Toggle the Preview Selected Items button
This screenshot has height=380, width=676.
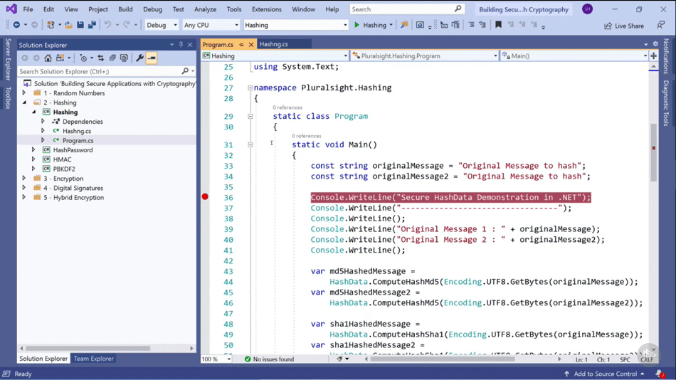[x=152, y=58]
